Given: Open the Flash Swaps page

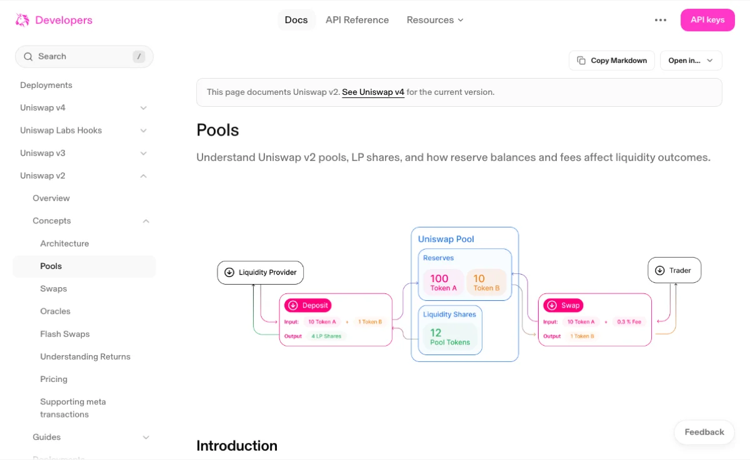Looking at the screenshot, I should (65, 334).
